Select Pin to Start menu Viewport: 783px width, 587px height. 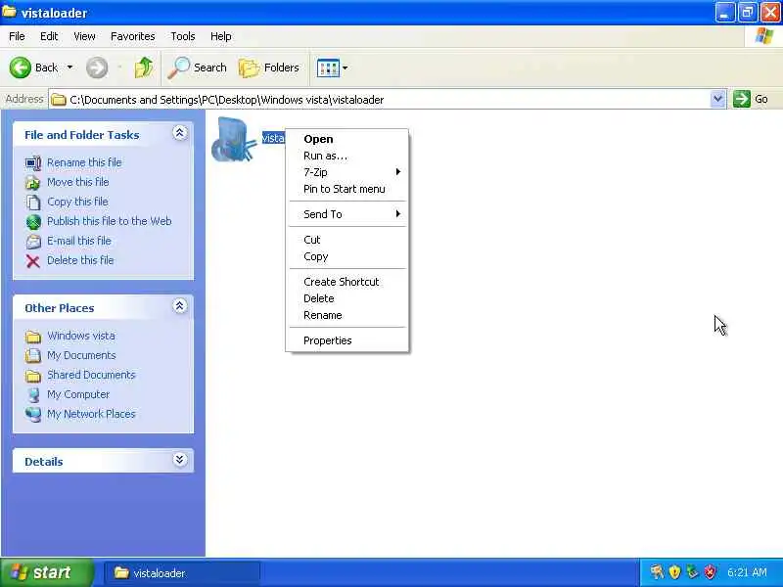(347, 189)
